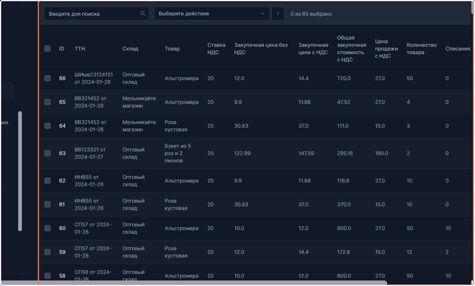Check the row with ID 59

click(x=47, y=252)
